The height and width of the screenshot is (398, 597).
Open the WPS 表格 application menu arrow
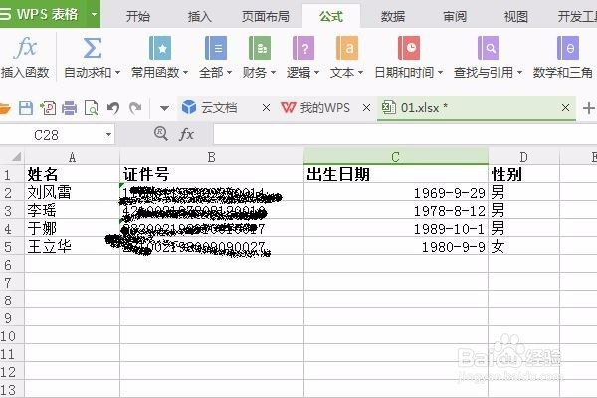(x=94, y=15)
